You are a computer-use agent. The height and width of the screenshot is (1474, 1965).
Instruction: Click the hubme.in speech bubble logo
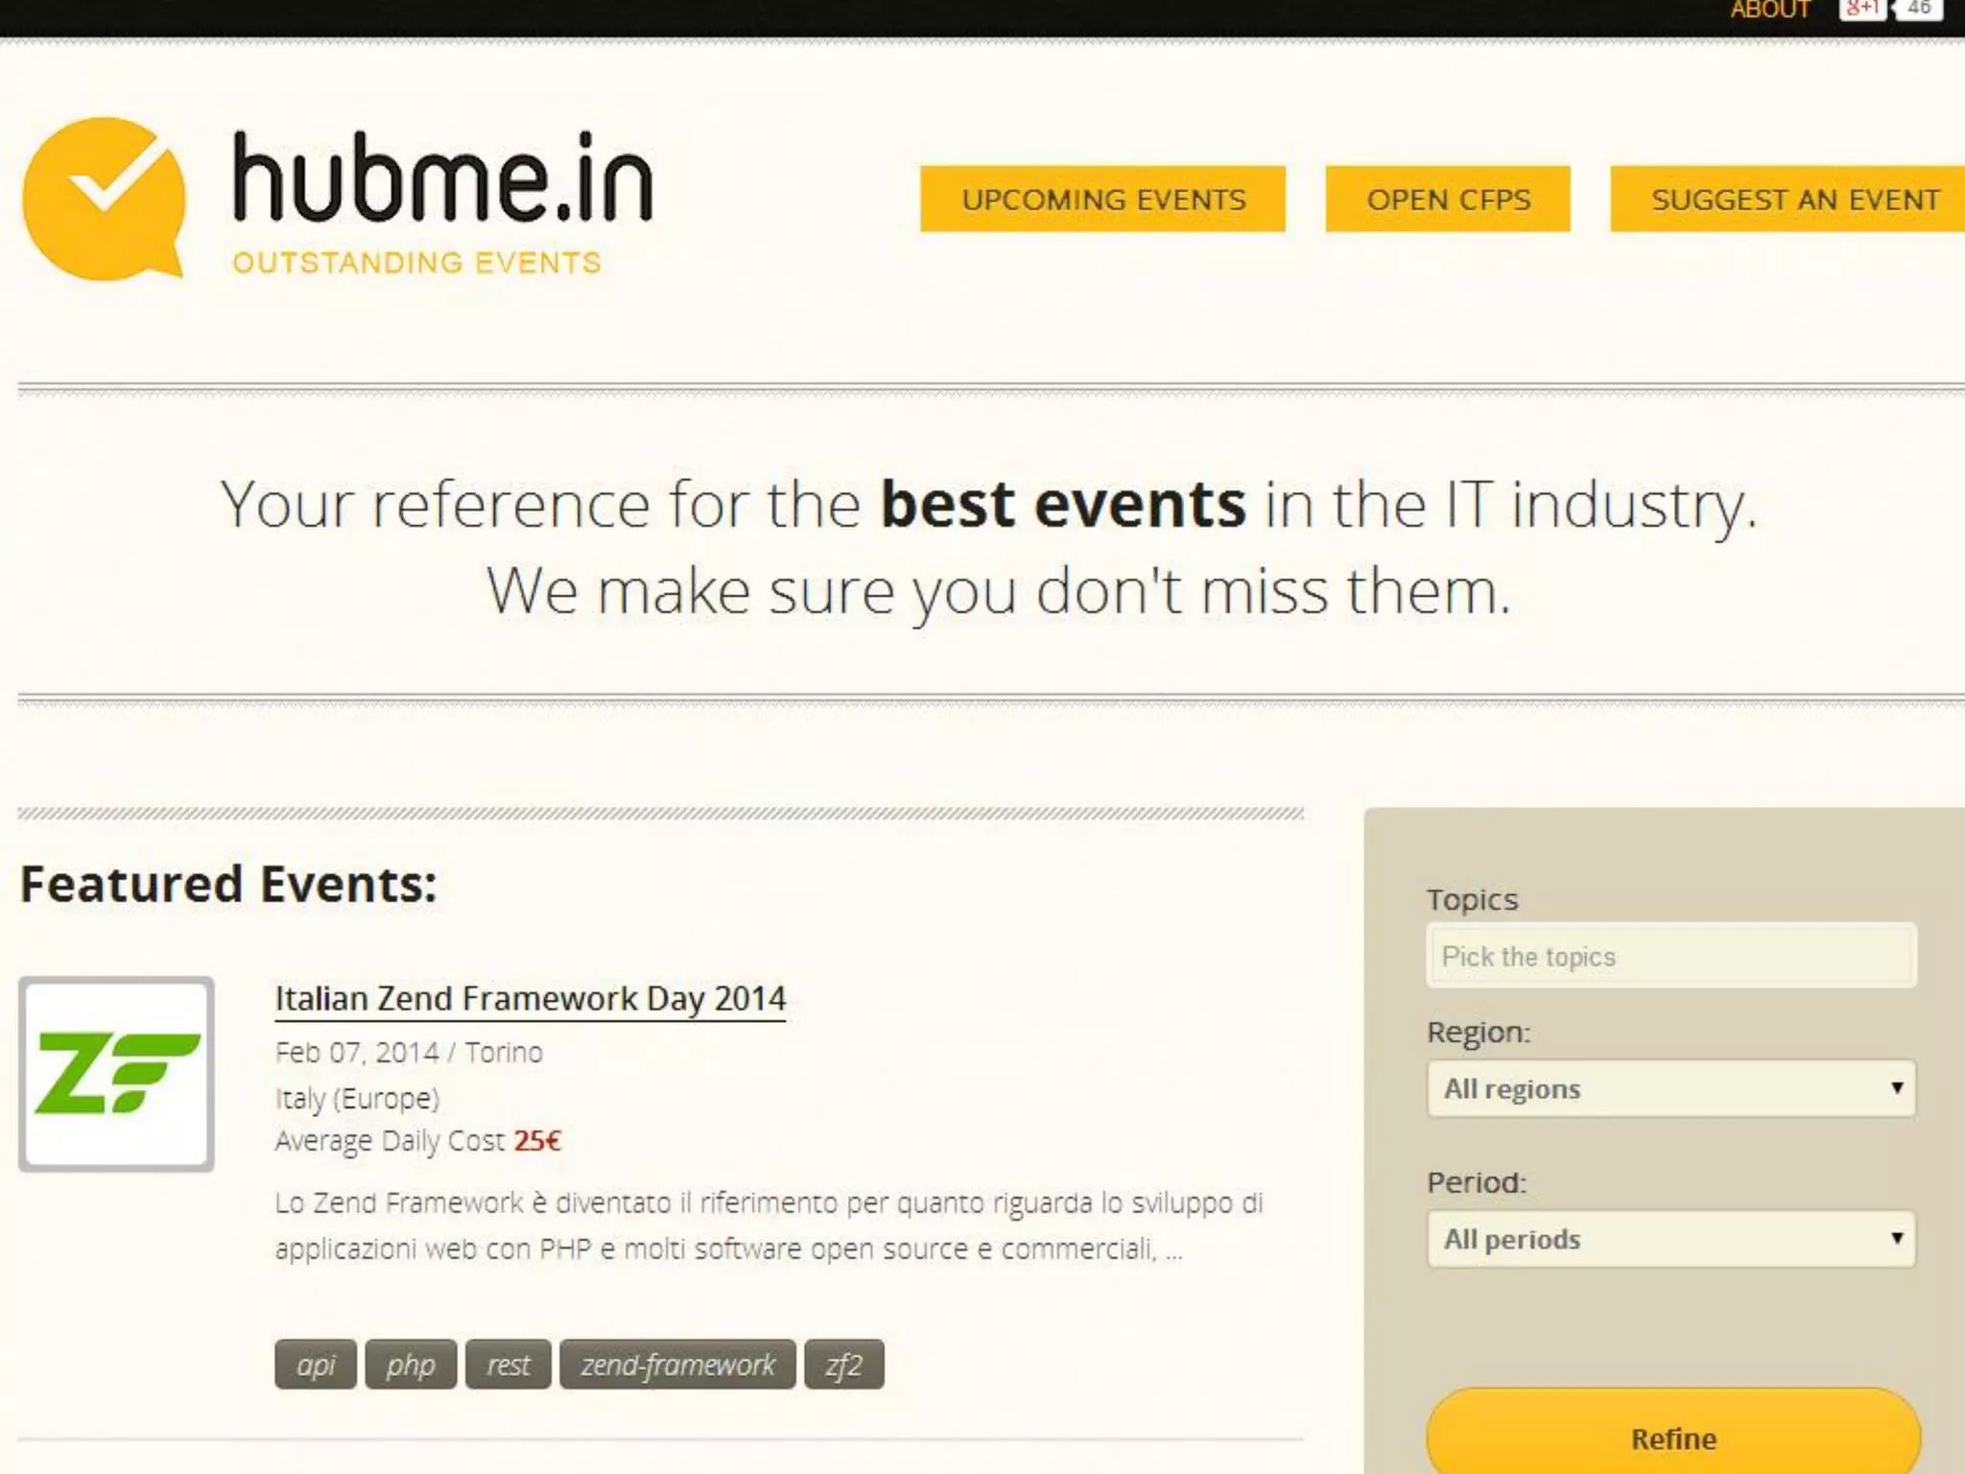coord(104,199)
